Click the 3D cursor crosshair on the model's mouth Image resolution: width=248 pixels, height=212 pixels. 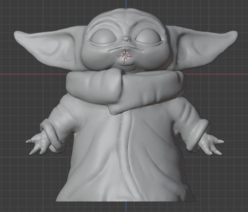125,56
